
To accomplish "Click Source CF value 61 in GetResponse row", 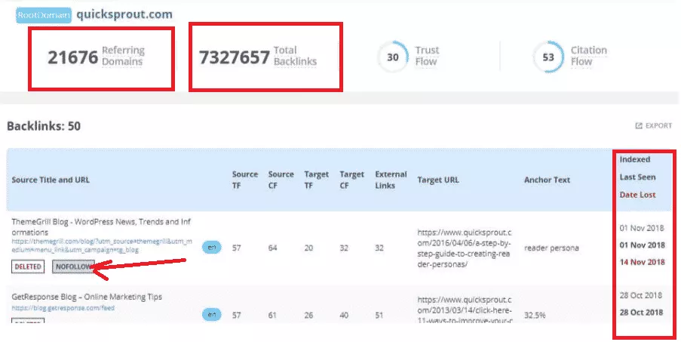I will 272,315.
